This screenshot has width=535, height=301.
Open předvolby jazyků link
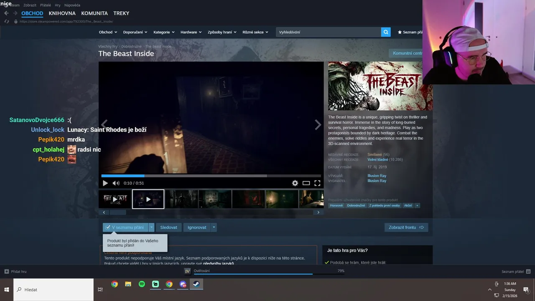click(219, 263)
